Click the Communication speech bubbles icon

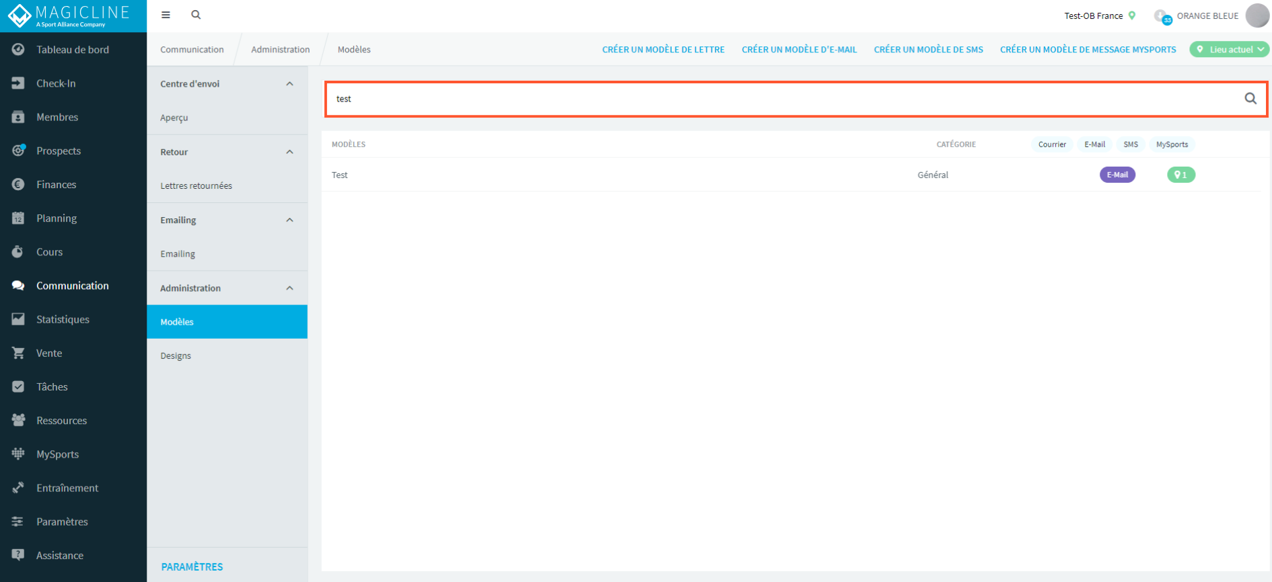(18, 286)
